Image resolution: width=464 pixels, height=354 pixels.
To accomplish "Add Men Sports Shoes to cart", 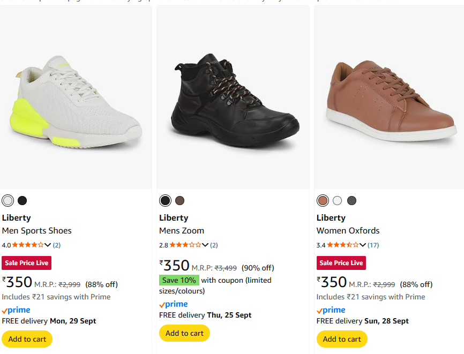I will [27, 339].
